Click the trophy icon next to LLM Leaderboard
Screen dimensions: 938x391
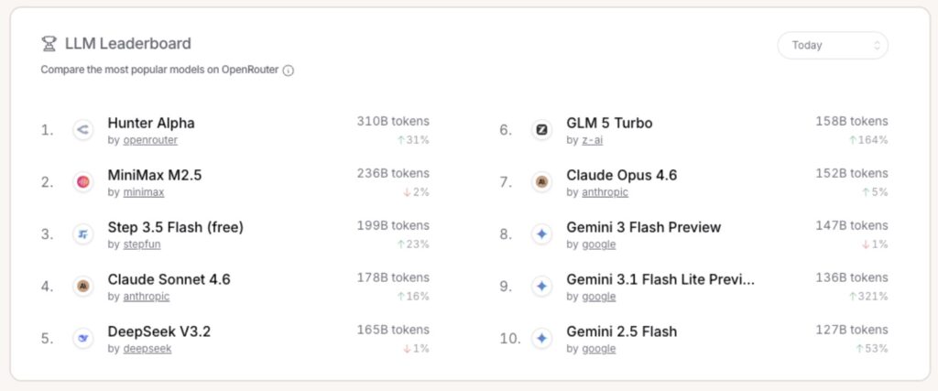point(49,44)
